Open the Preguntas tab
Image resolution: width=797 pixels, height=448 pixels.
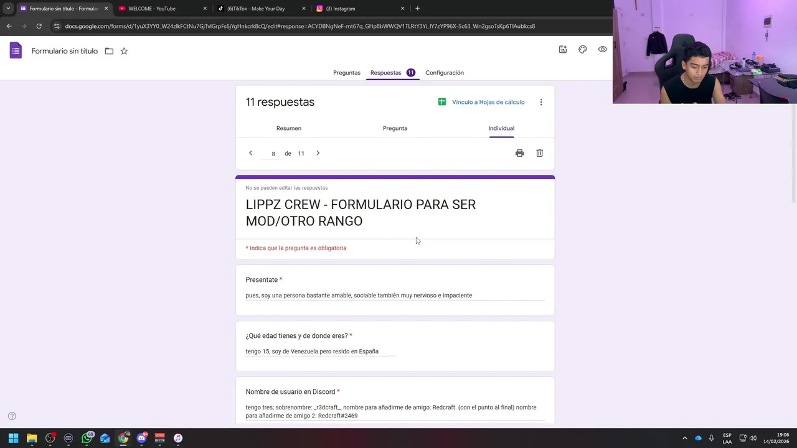(x=347, y=73)
